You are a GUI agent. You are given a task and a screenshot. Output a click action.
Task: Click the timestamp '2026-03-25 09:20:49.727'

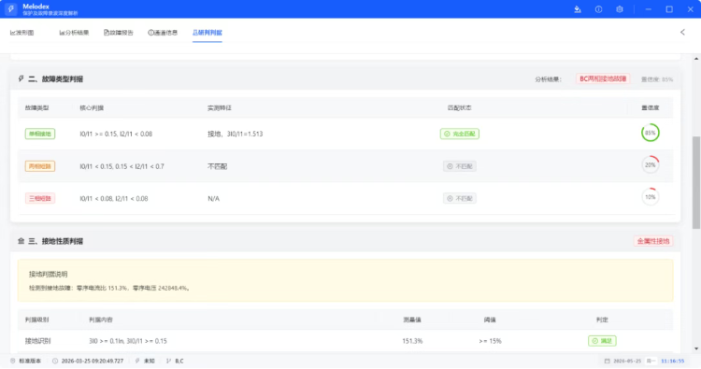click(93, 361)
